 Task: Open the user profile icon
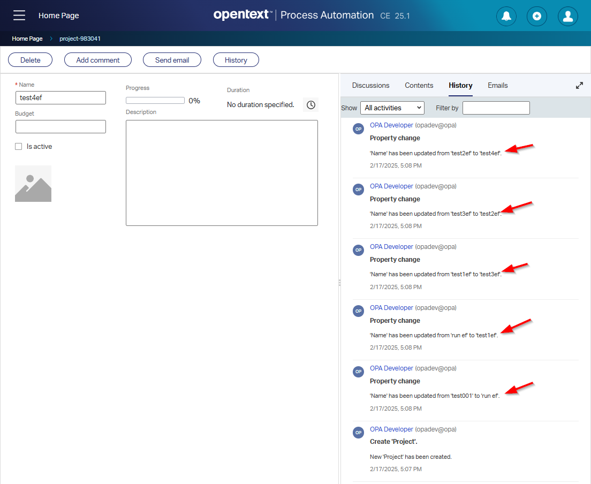click(567, 16)
